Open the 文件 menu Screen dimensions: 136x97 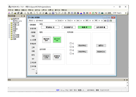point(11,10)
